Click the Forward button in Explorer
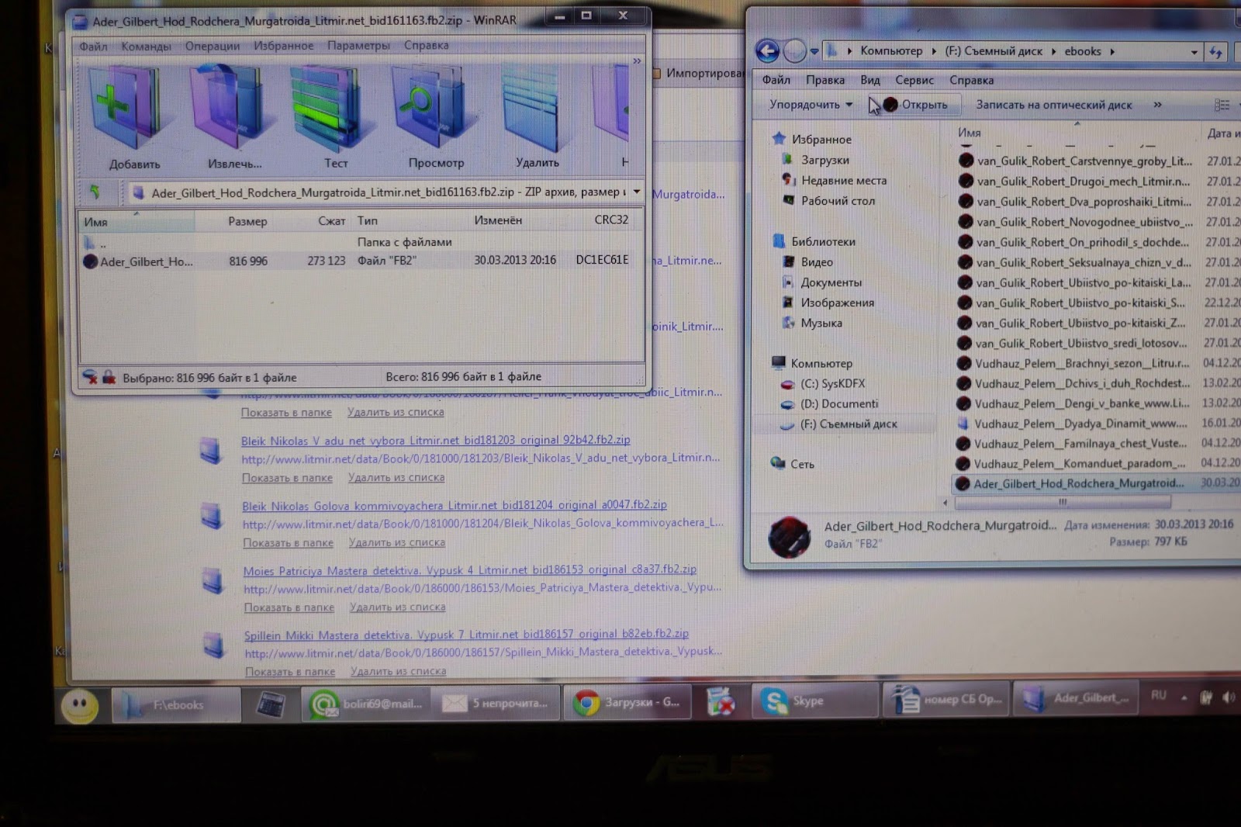The height and width of the screenshot is (827, 1241). point(794,51)
